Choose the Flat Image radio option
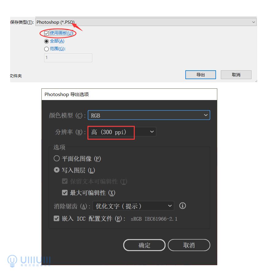Screen dimensions: 267x275 (57, 158)
